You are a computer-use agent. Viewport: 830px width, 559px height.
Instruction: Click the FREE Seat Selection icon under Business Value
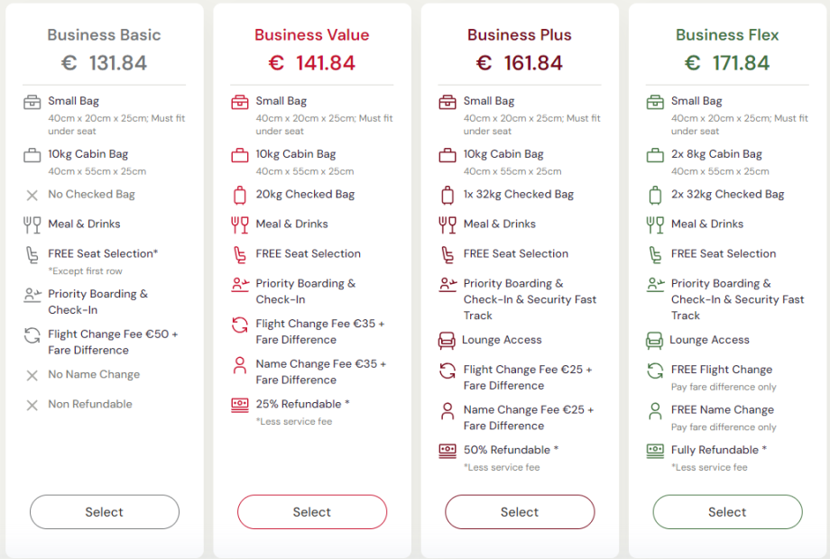click(x=242, y=254)
